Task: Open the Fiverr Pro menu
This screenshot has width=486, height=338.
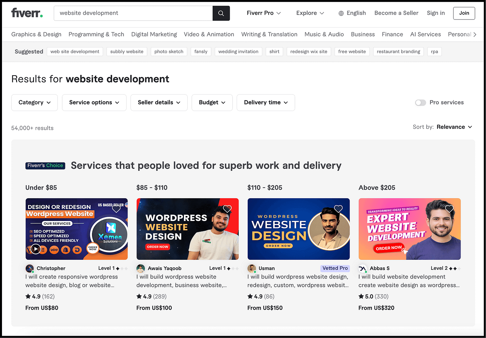Action: pos(264,13)
